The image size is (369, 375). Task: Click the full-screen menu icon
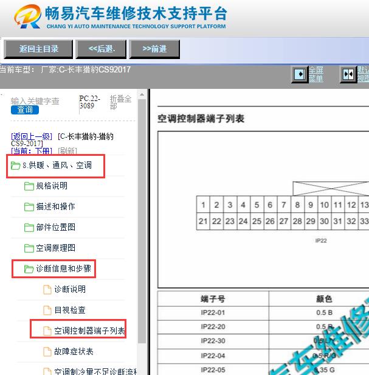tap(300, 74)
